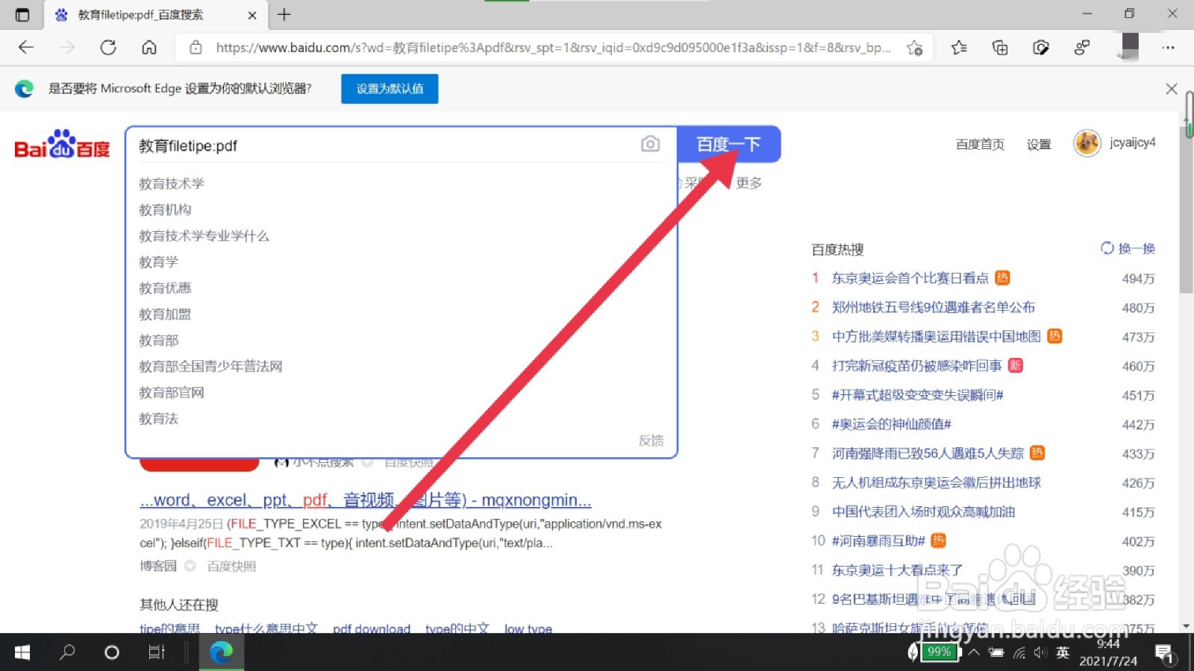Open site information via the address bar lock
Viewport: 1194px width, 671px height.
[196, 47]
